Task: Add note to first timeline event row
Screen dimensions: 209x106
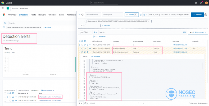Action: 85,45
